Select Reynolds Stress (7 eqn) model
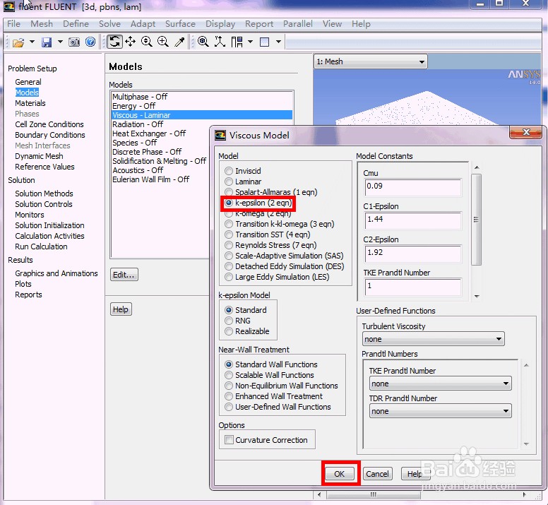 coord(229,245)
